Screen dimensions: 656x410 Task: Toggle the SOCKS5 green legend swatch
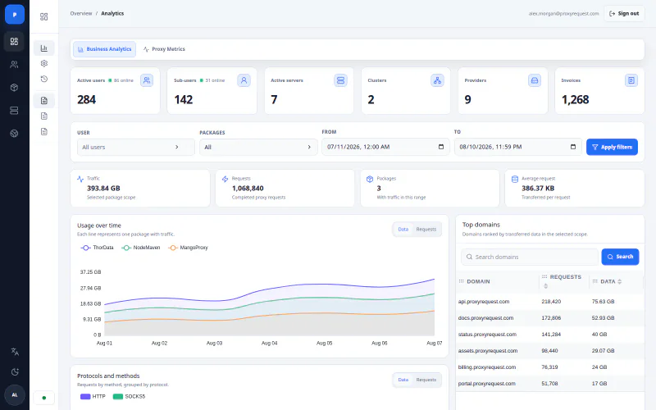point(118,397)
